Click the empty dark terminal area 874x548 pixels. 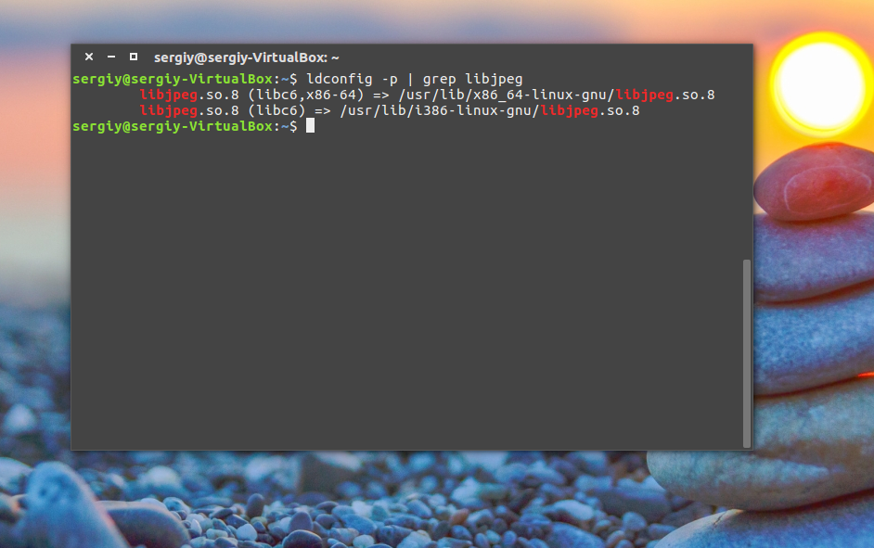pyautogui.click(x=407, y=289)
